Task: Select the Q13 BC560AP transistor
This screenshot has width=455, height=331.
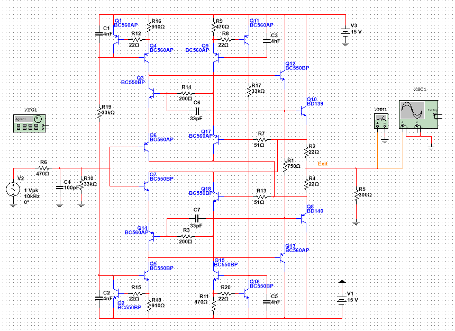Action: (282, 257)
